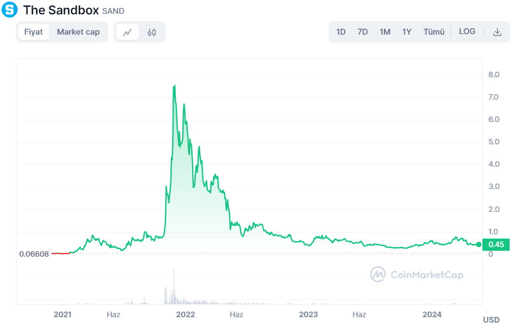Click the 2022 timeline label
Viewport: 516px width, 328px height.
185,315
